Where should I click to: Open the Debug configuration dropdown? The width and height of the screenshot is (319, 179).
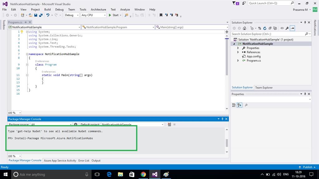point(72,15)
